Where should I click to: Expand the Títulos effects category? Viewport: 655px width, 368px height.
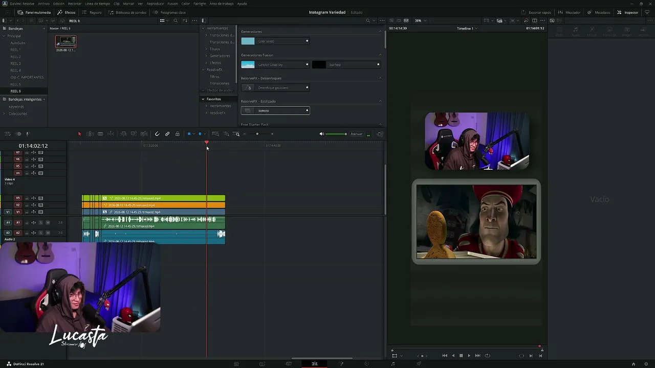pyautogui.click(x=206, y=49)
